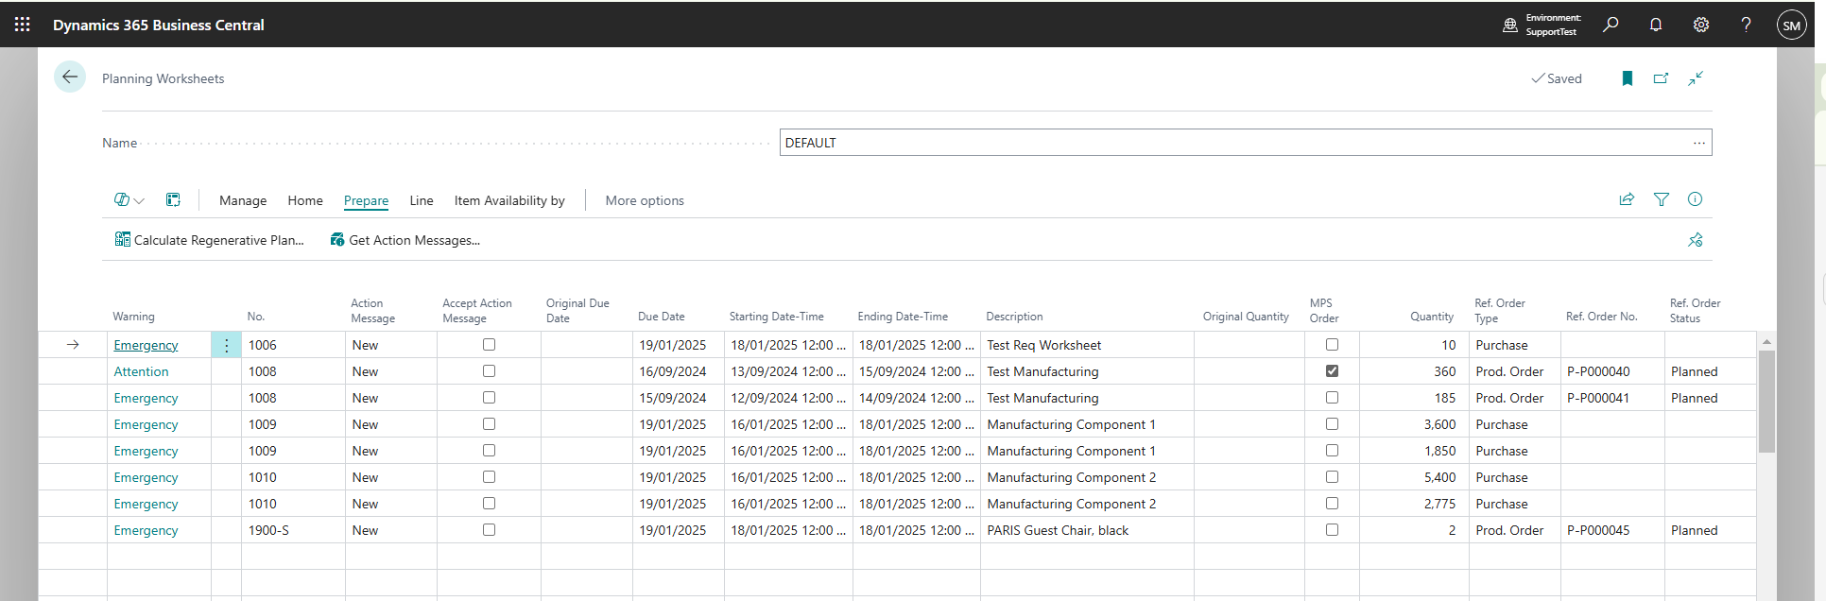Show the FactBox information pane
This screenshot has width=1826, height=601.
(x=1695, y=199)
